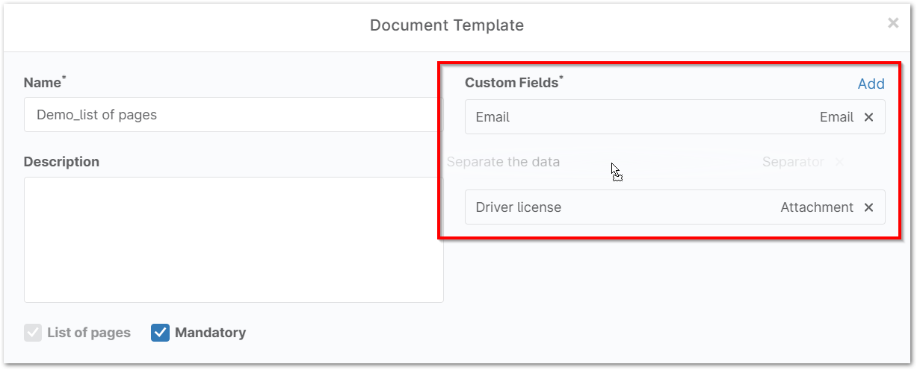Remove the Driver license attachment field

[x=868, y=207]
